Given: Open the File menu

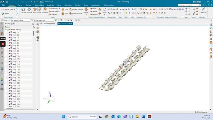Looking at the screenshot, I should tap(4, 5).
